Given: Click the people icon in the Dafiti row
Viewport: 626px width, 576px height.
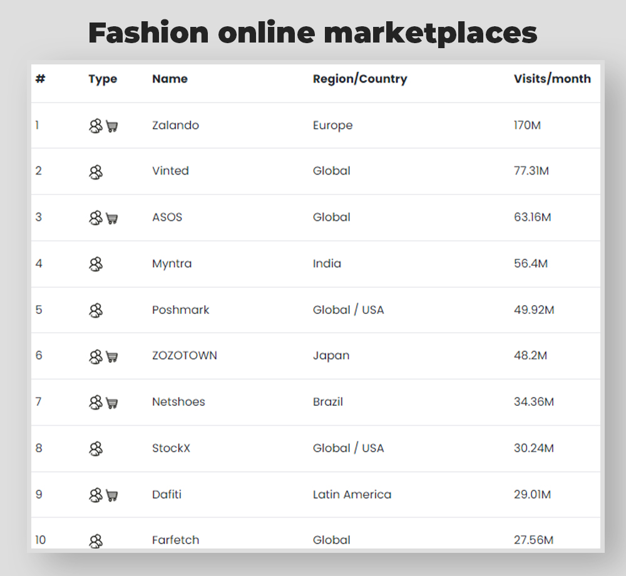Looking at the screenshot, I should coord(96,495).
